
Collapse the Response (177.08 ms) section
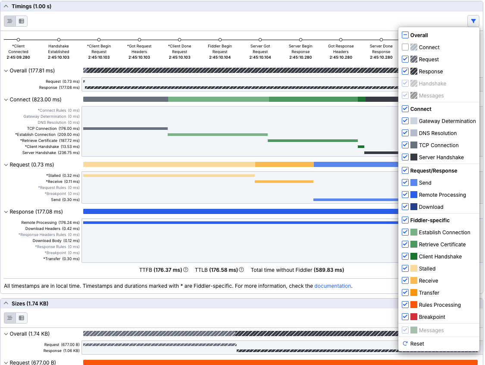coord(6,211)
